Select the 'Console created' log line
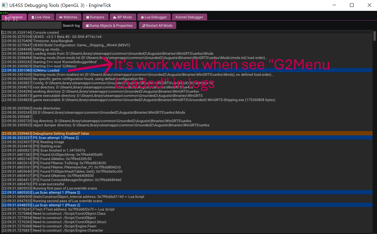The height and width of the screenshot is (234, 377). 187,32
